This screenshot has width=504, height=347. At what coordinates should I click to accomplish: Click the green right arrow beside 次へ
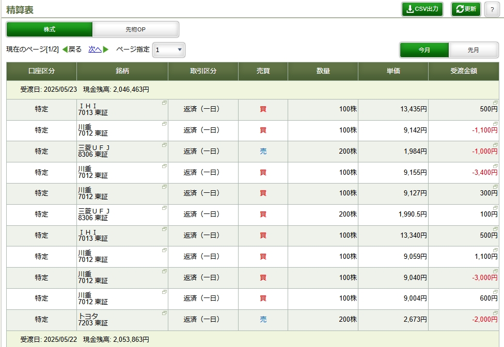(106, 49)
